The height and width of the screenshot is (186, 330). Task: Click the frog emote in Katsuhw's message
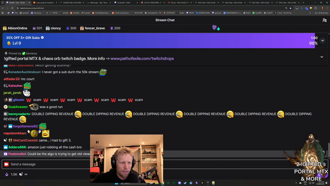[x=27, y=86]
